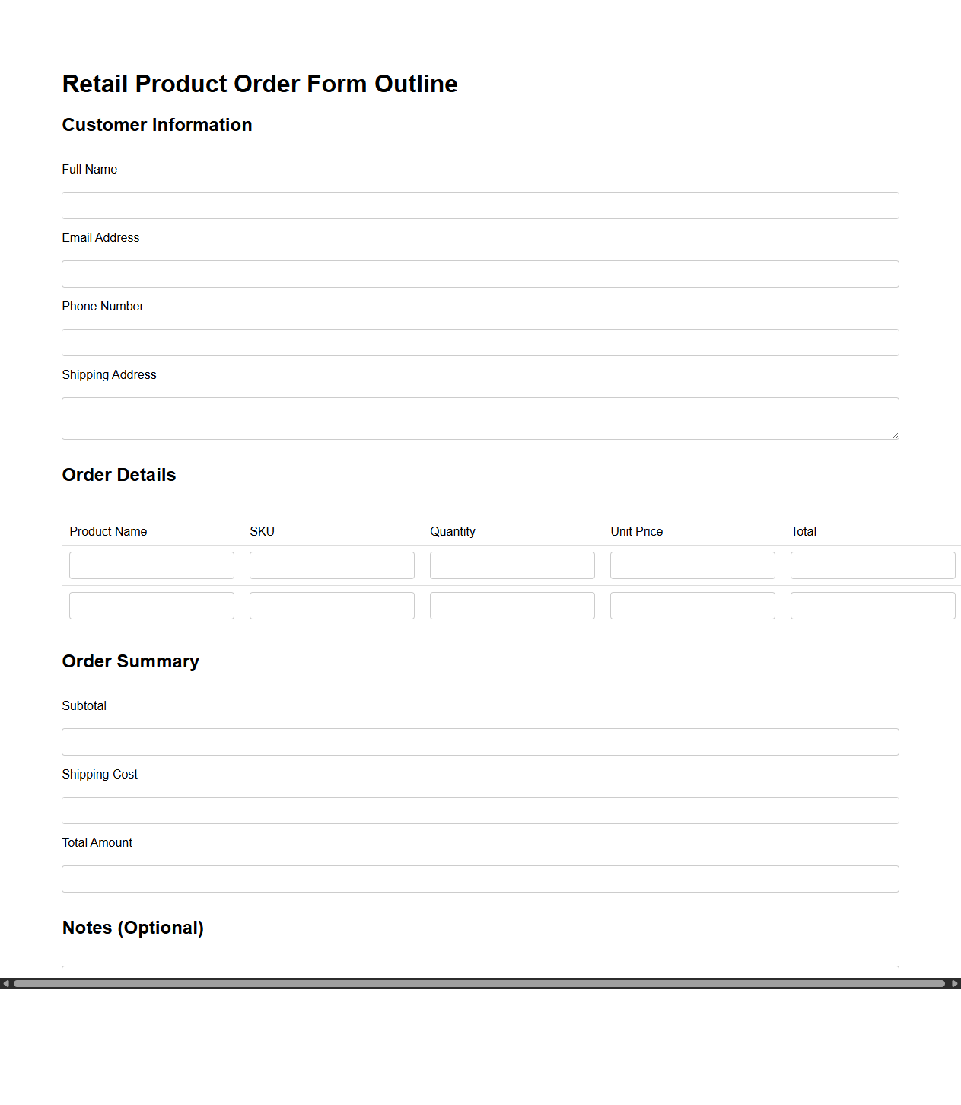Click the first SKU input field

point(331,565)
